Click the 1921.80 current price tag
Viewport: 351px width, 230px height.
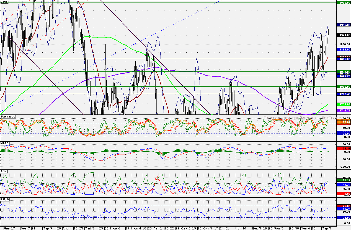[343, 35]
